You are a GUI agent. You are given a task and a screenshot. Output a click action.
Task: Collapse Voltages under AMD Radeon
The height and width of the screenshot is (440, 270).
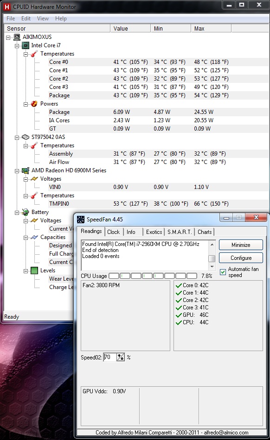coord(26,179)
